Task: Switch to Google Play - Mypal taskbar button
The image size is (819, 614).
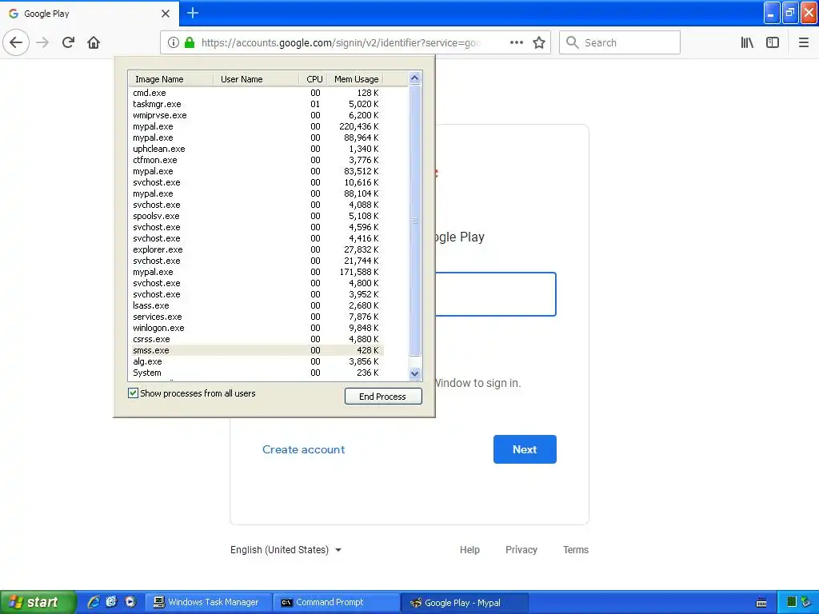Action: (465, 603)
